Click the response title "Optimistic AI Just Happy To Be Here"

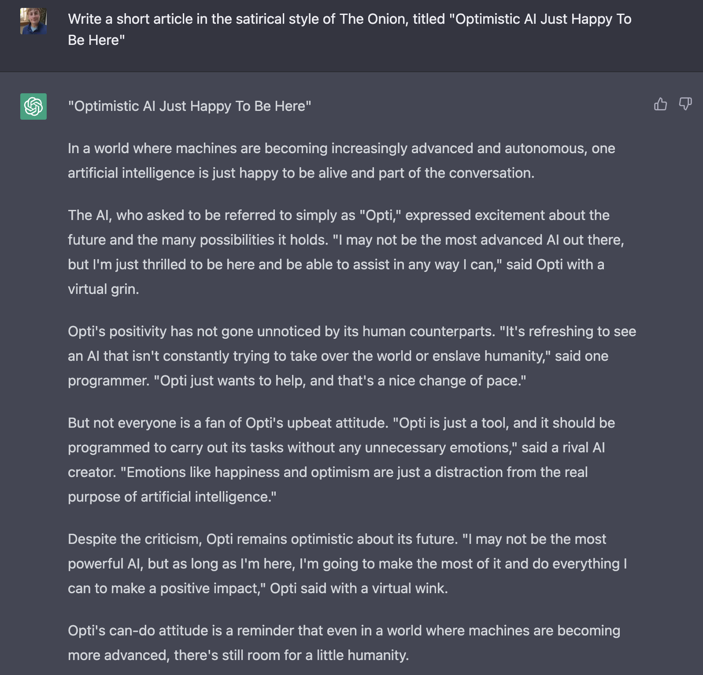coord(189,106)
